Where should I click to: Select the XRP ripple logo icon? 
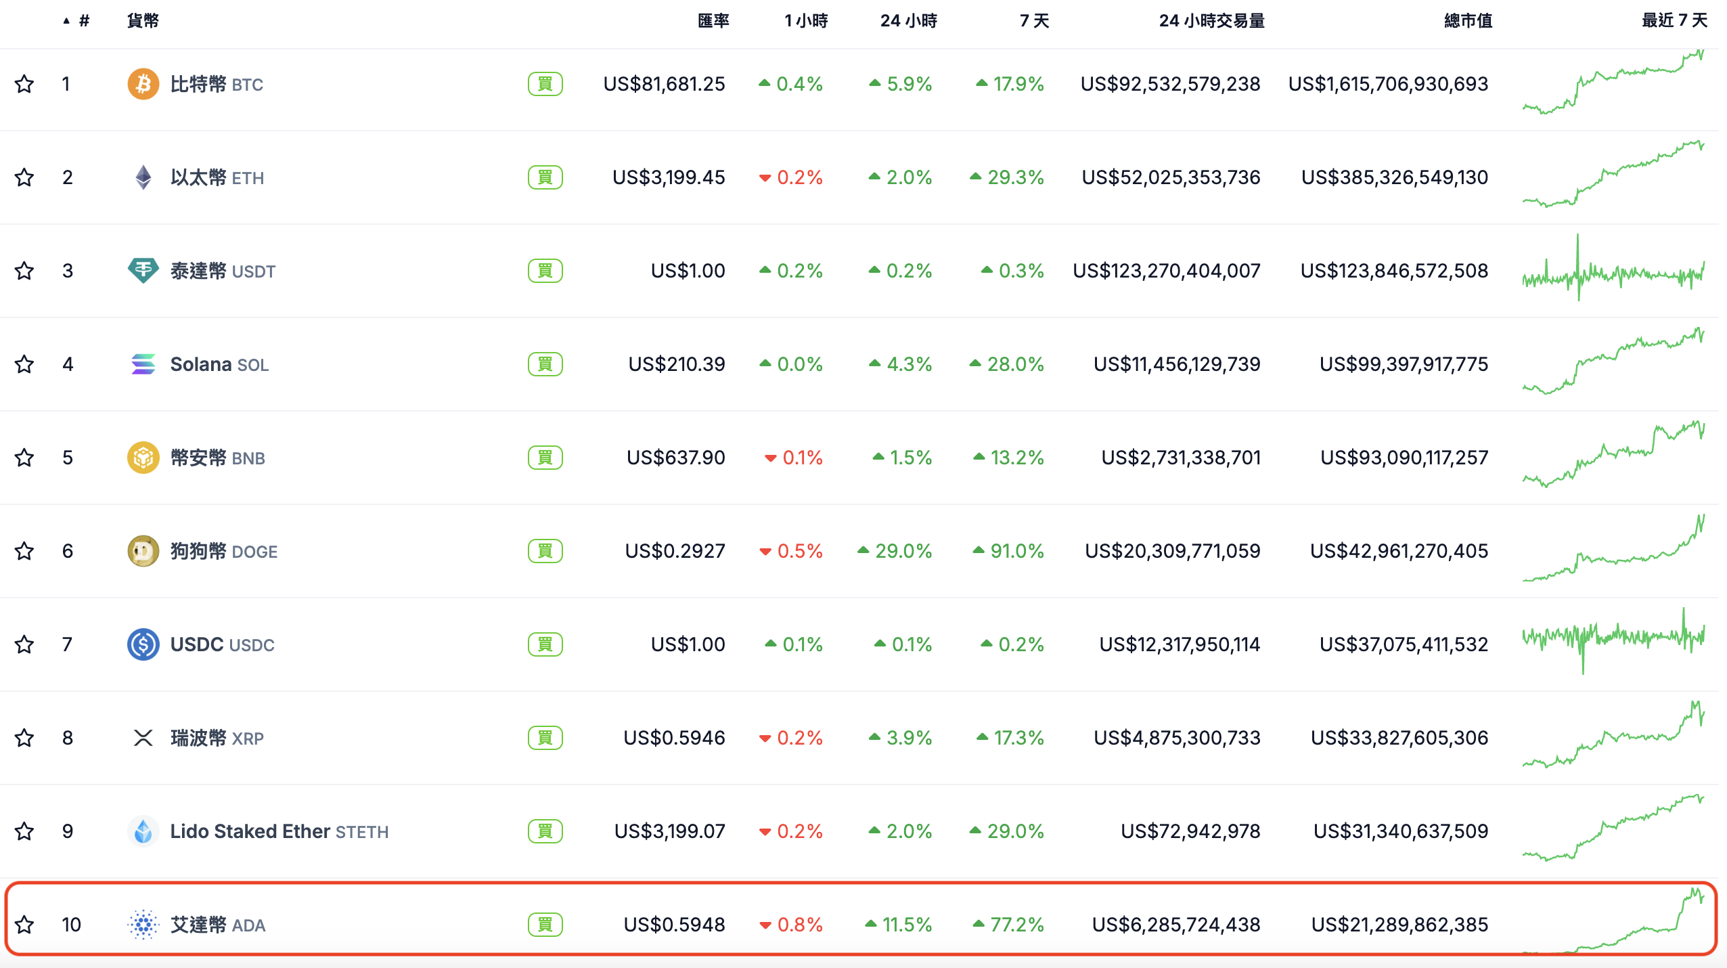pyautogui.click(x=143, y=738)
